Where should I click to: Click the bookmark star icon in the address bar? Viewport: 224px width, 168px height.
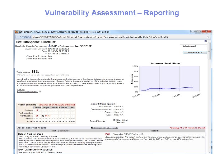pos(208,37)
